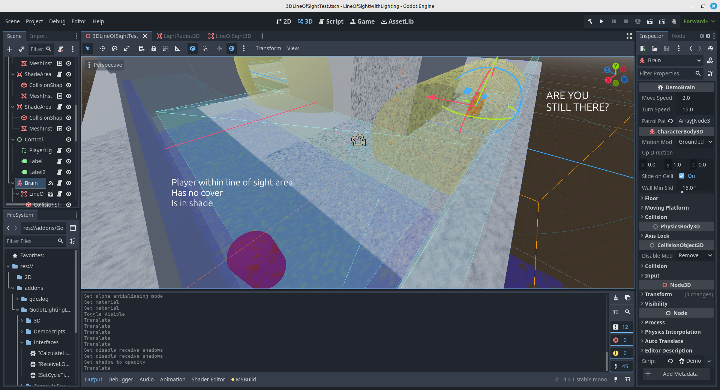Select the Scale mode tool

[x=127, y=48]
